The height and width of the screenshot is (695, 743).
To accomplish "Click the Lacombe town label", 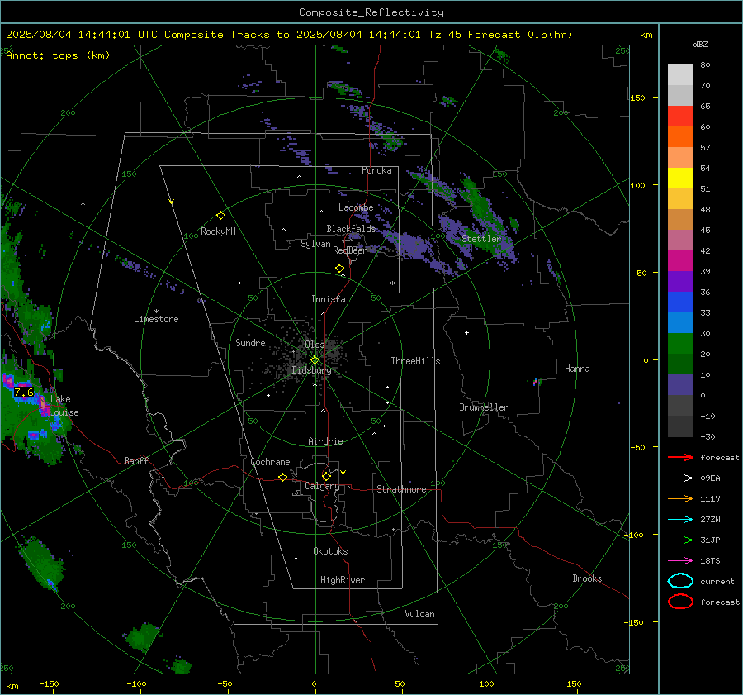I will [x=356, y=207].
